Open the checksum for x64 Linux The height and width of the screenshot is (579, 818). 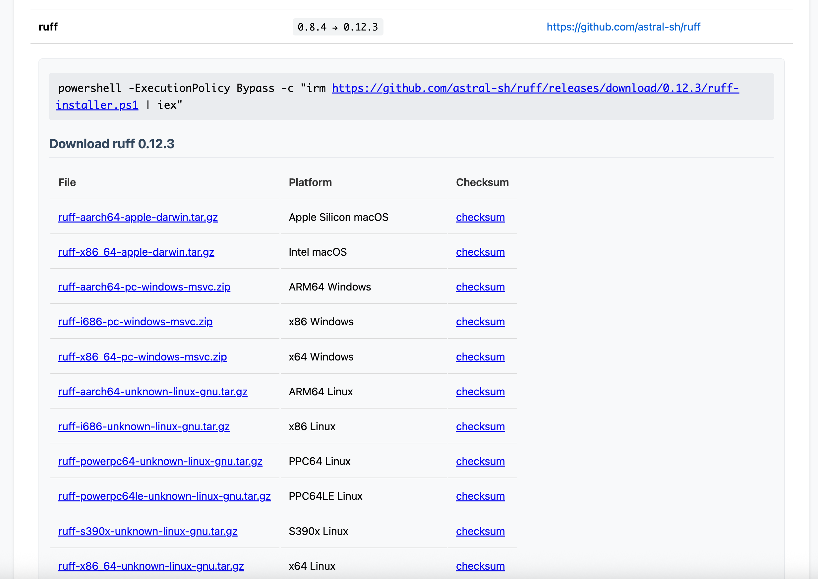coord(480,566)
